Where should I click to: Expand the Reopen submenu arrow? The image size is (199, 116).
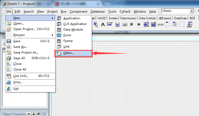[52, 35]
